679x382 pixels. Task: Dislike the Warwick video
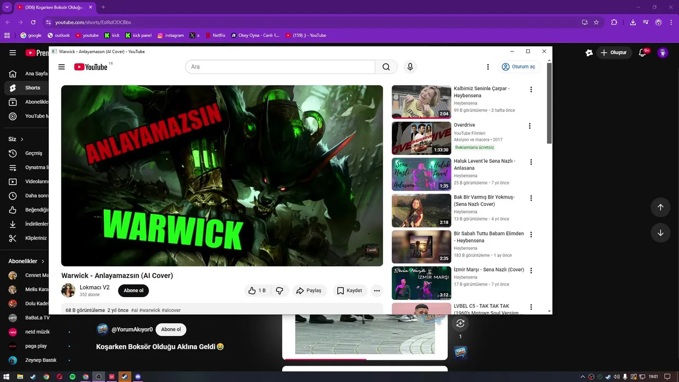280,291
